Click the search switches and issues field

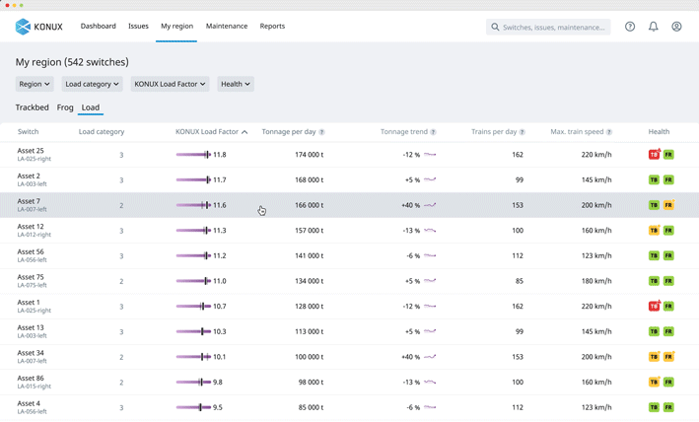click(548, 27)
